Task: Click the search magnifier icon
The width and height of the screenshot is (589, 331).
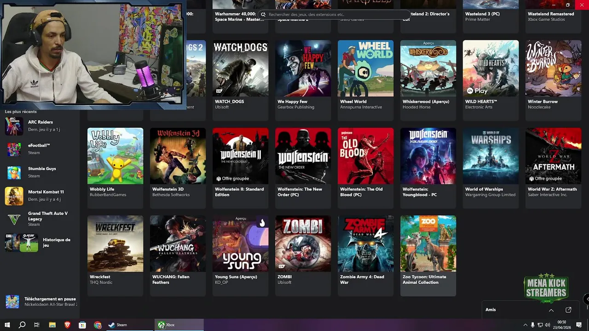Action: [263, 14]
